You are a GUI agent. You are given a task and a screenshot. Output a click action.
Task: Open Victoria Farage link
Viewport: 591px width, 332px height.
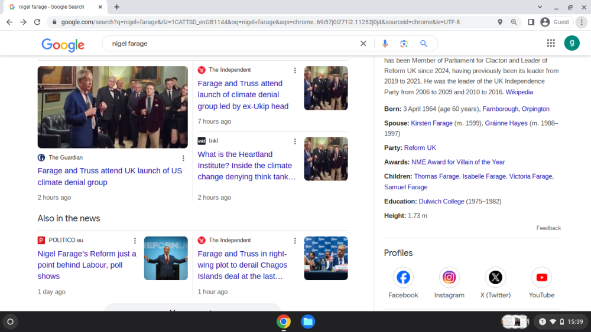[531, 176]
